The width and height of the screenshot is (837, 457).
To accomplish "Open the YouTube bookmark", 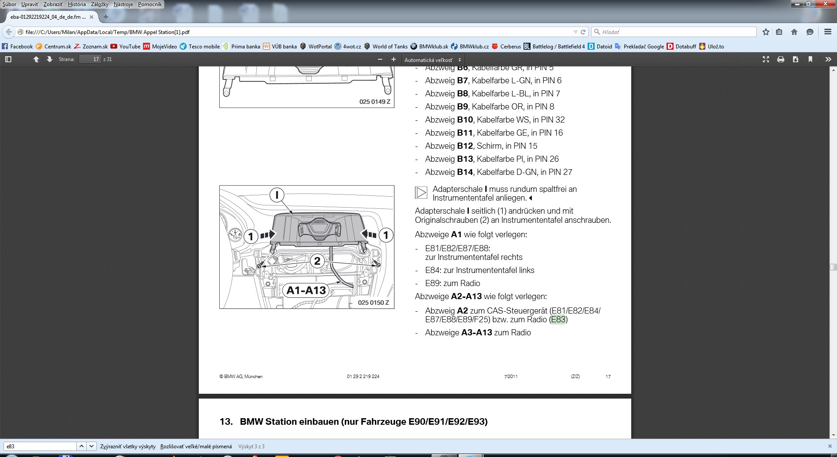I will click(129, 46).
